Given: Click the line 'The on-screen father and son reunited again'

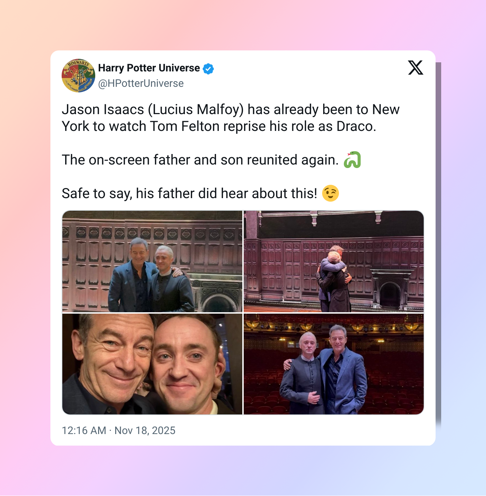Looking at the screenshot, I should click(200, 160).
